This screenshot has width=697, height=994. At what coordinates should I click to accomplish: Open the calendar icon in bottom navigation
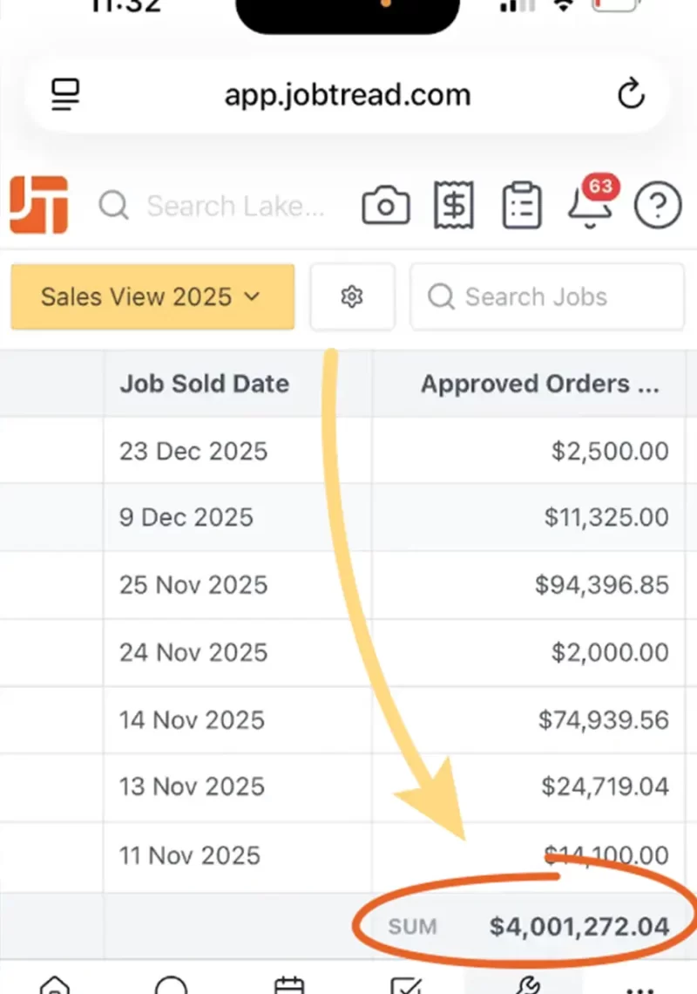(289, 985)
